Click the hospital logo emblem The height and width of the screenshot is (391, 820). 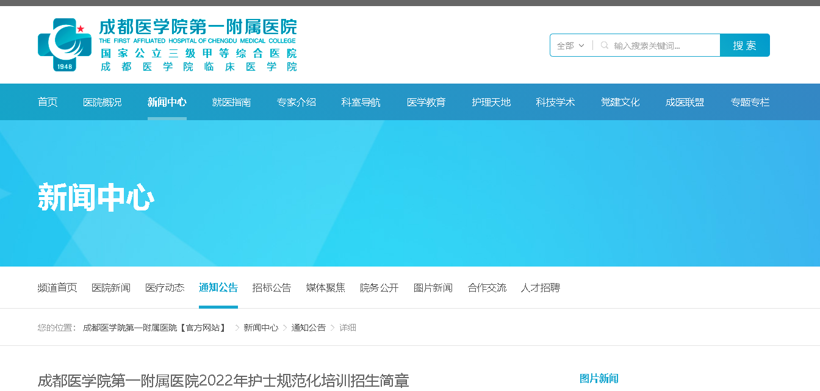[64, 45]
